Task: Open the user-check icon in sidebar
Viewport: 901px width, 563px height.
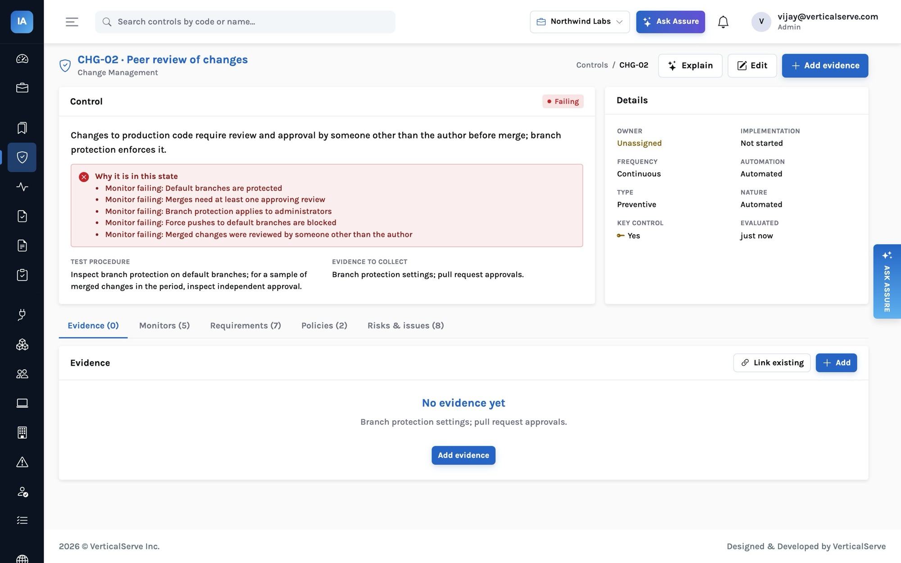Action: click(x=22, y=491)
